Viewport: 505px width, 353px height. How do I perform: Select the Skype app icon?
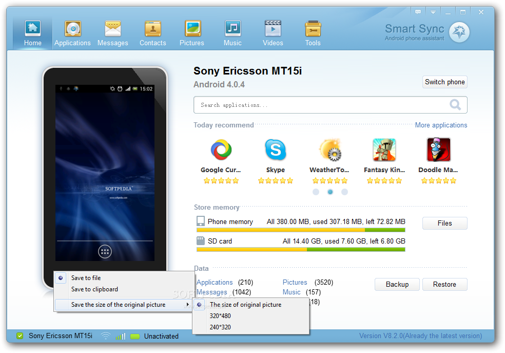coord(276,150)
